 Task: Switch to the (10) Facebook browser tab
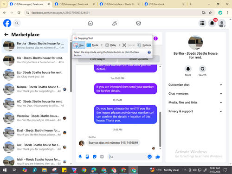(x=164, y=4)
